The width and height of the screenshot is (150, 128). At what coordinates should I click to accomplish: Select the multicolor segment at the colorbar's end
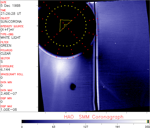(x=148, y=121)
